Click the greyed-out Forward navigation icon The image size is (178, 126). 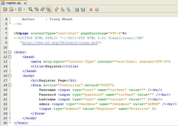[20, 9]
